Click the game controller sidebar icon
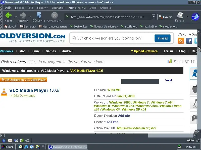 pos(194,117)
